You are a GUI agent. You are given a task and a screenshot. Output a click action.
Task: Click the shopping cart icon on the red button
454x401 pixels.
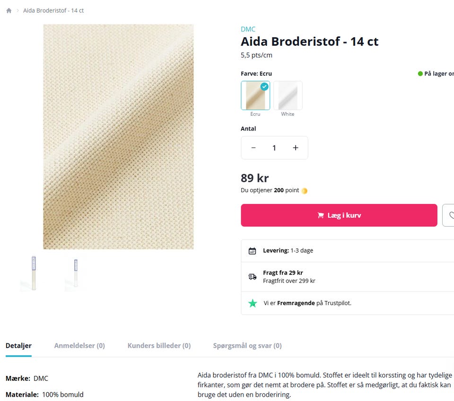click(x=321, y=215)
